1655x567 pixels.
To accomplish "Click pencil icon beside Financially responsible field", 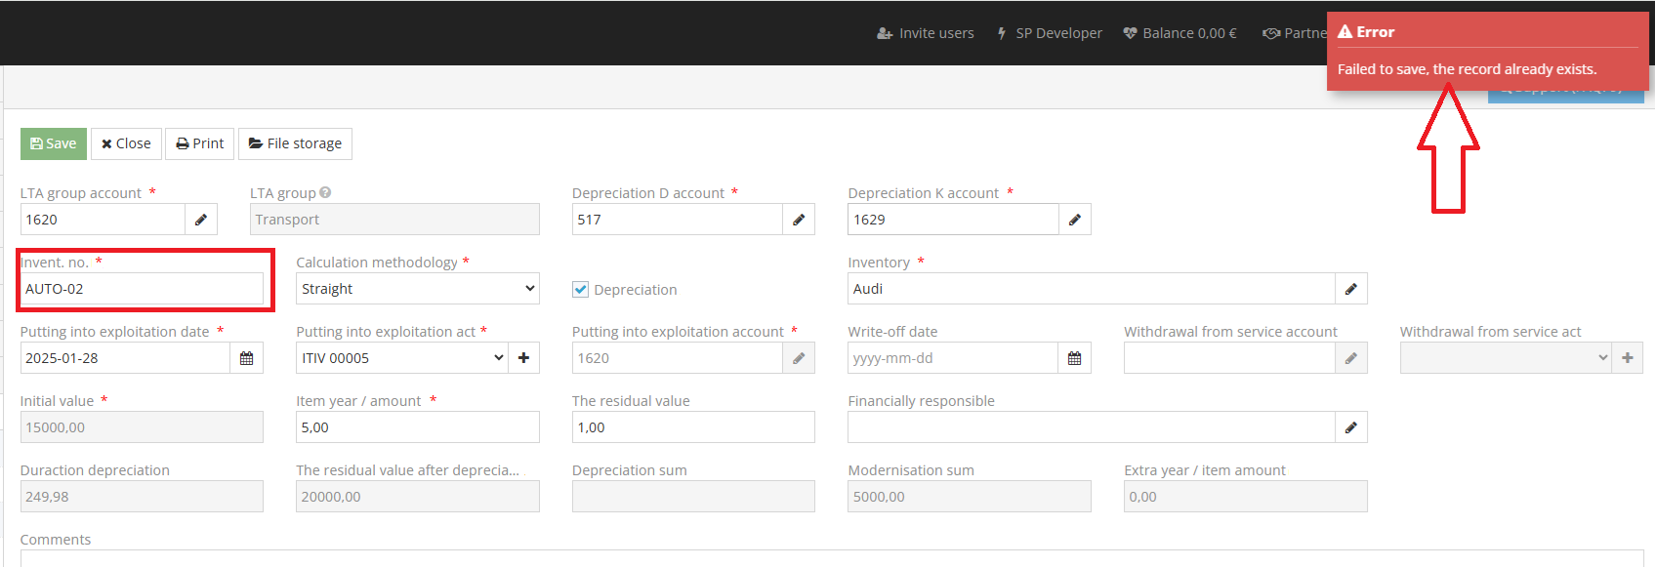I will (x=1351, y=427).
